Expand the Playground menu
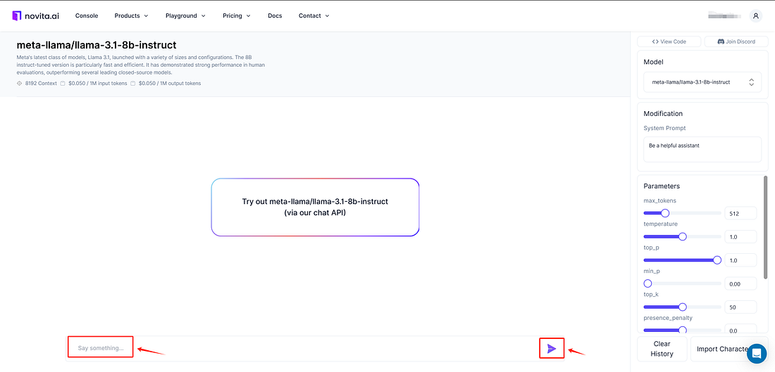The height and width of the screenshot is (372, 775). click(x=185, y=15)
